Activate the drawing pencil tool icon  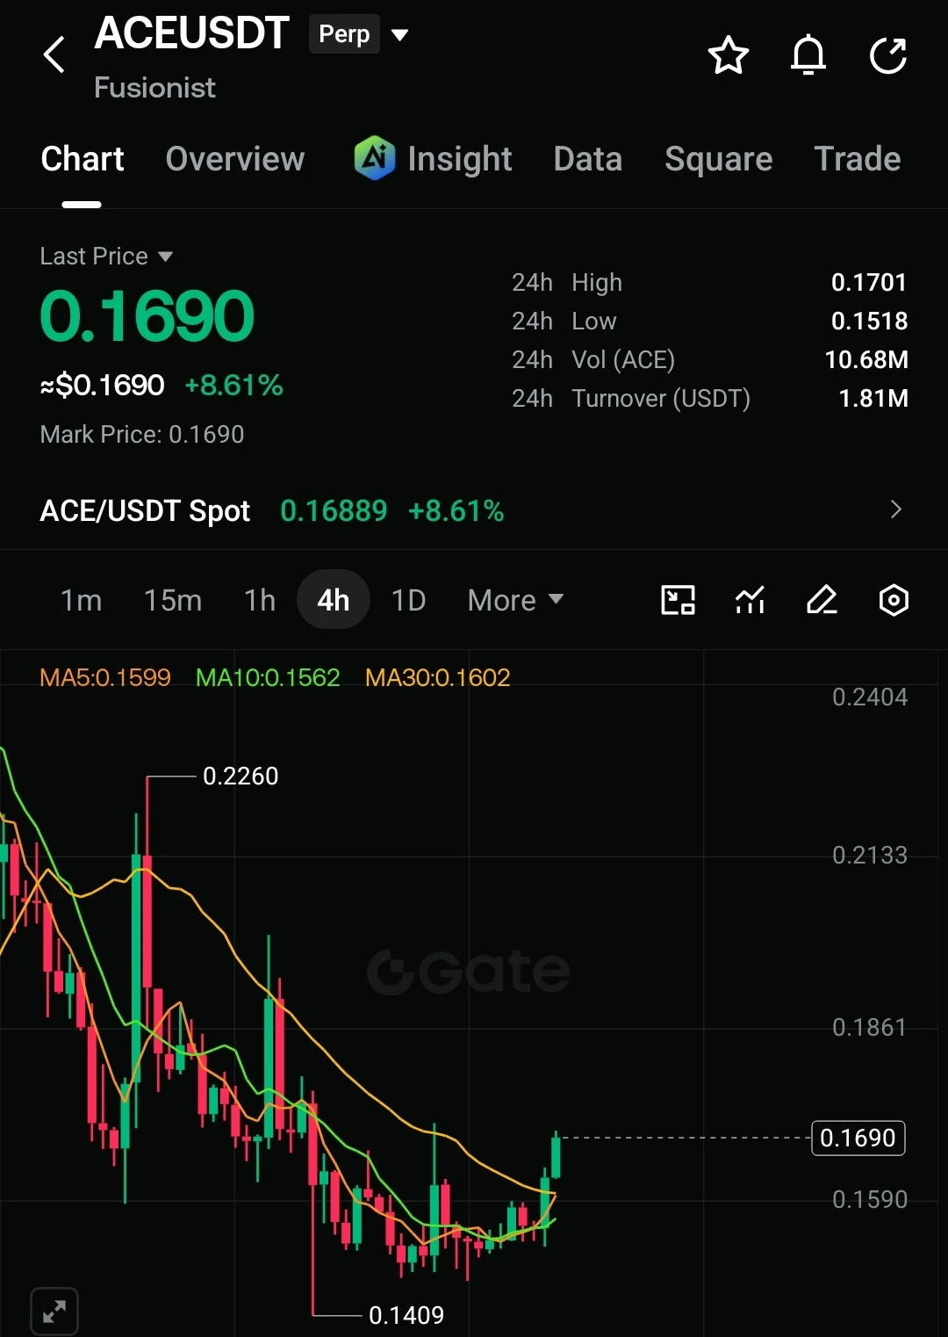tap(822, 600)
